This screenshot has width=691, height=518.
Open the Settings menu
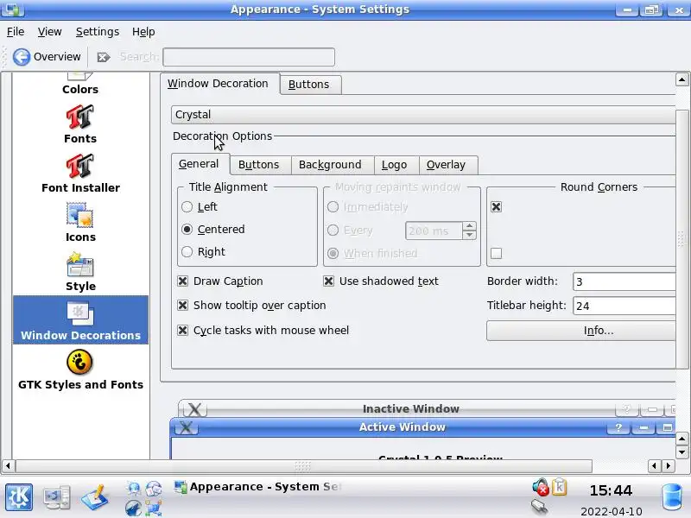point(98,32)
